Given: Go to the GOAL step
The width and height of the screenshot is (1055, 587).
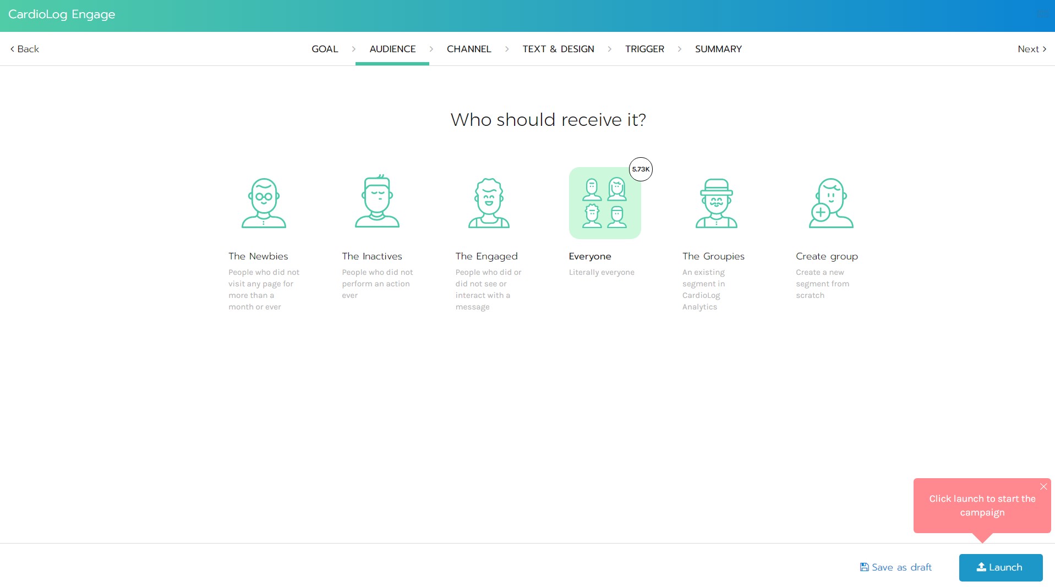Looking at the screenshot, I should point(325,49).
